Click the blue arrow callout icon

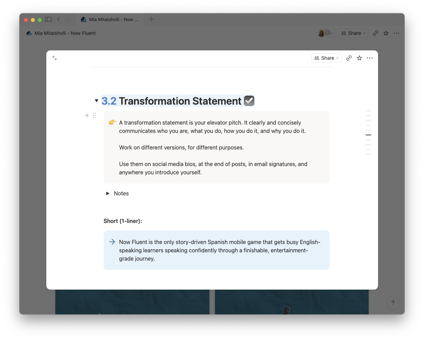click(112, 242)
